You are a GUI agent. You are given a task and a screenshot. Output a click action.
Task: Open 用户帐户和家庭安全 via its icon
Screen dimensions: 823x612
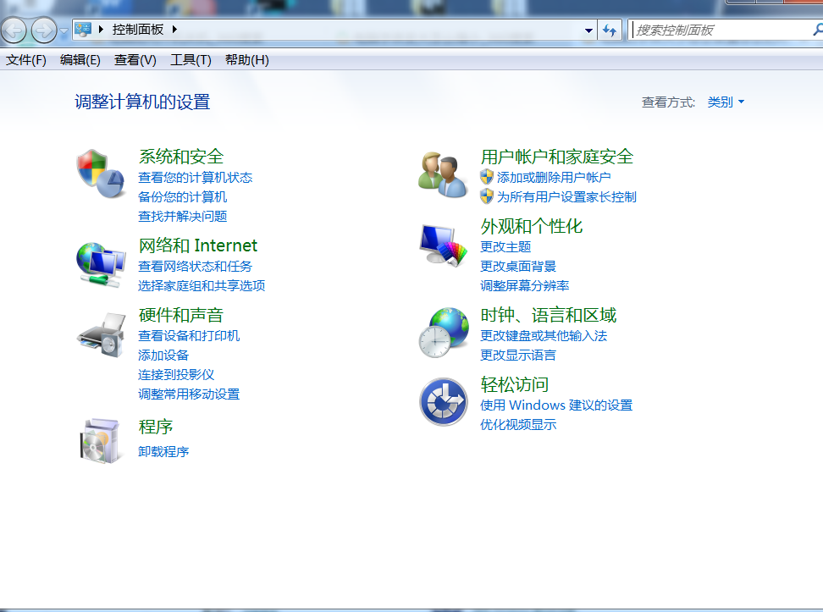[442, 172]
